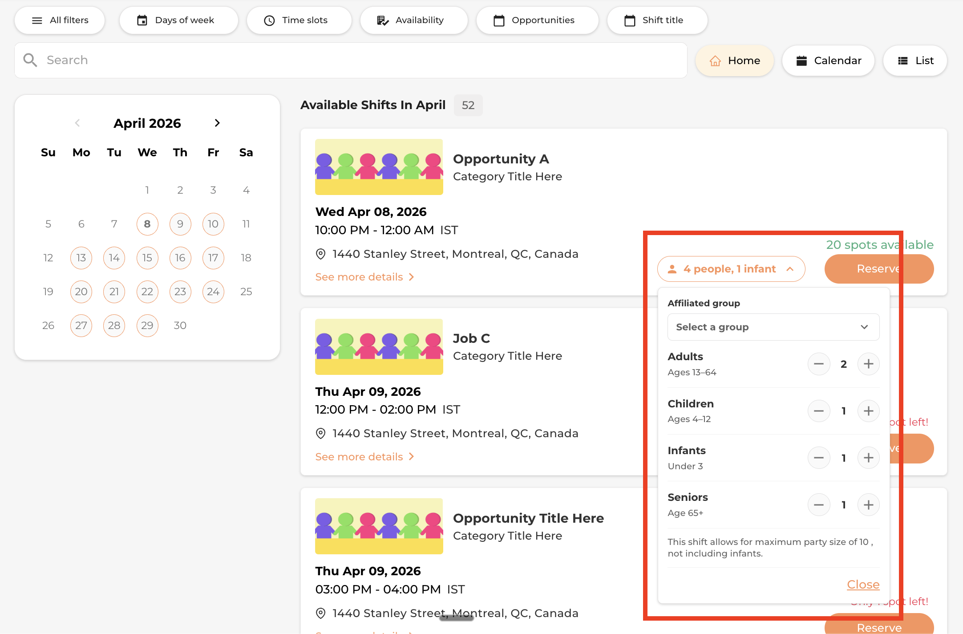The height and width of the screenshot is (634, 963).
Task: Open the Availability filter
Action: [414, 20]
